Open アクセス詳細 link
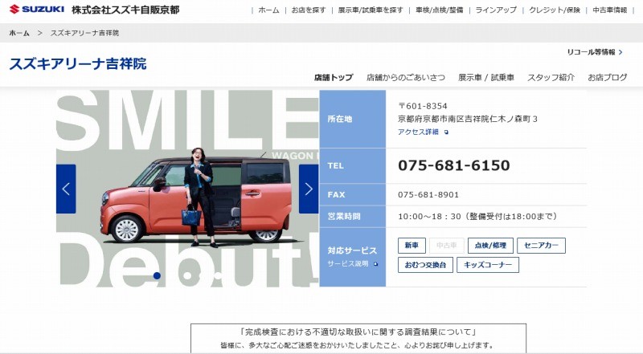Image resolution: width=643 pixels, height=354 pixels. pyautogui.click(x=418, y=132)
